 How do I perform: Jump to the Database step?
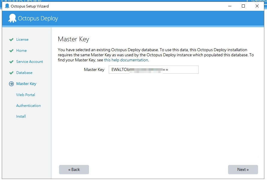(x=24, y=73)
